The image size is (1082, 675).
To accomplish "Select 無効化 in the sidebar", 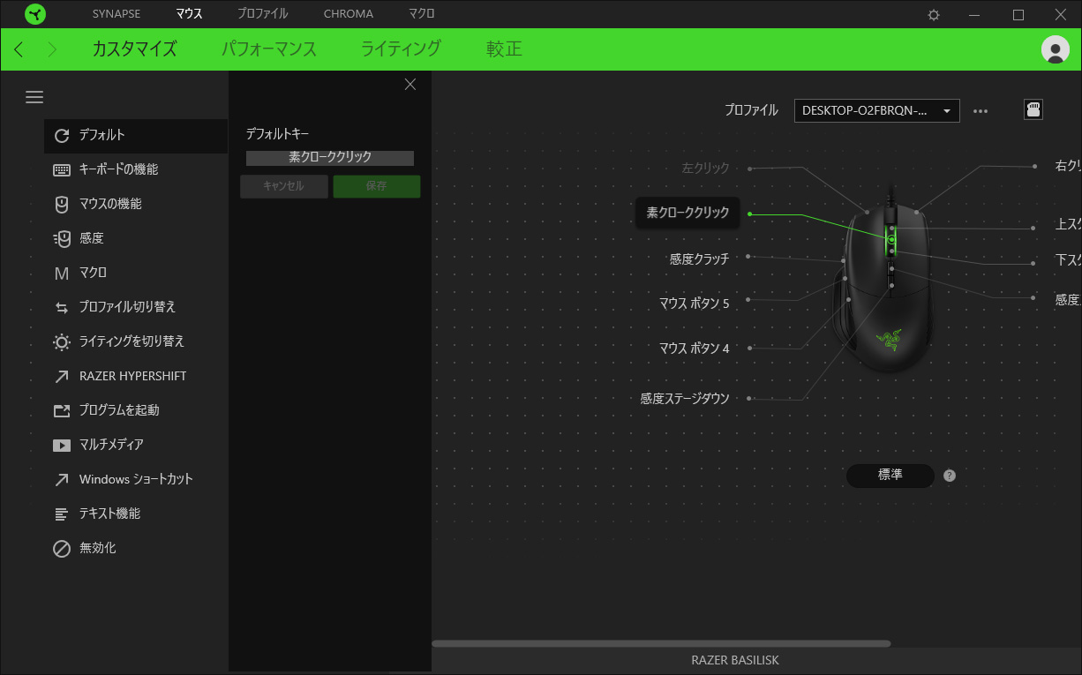I will click(136, 548).
